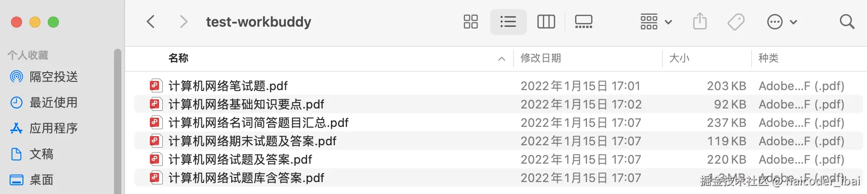Image resolution: width=867 pixels, height=194 pixels.
Task: Switch to icon grid view
Action: point(471,22)
